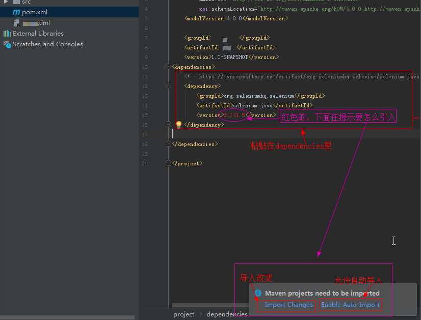The width and height of the screenshot is (421, 320).
Task: Click the Maven m icon of pom.xml
Action: coord(16,12)
